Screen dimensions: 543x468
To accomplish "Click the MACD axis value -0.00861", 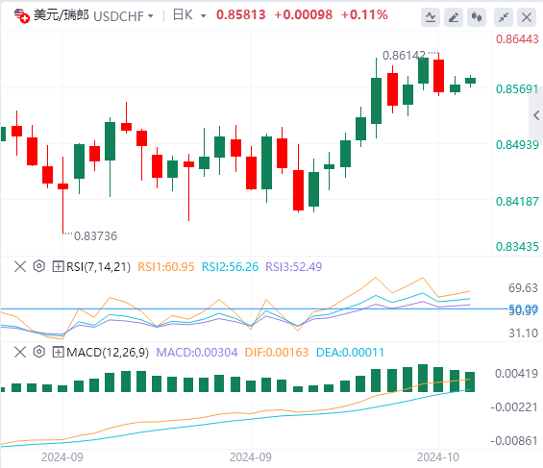I will (x=514, y=441).
